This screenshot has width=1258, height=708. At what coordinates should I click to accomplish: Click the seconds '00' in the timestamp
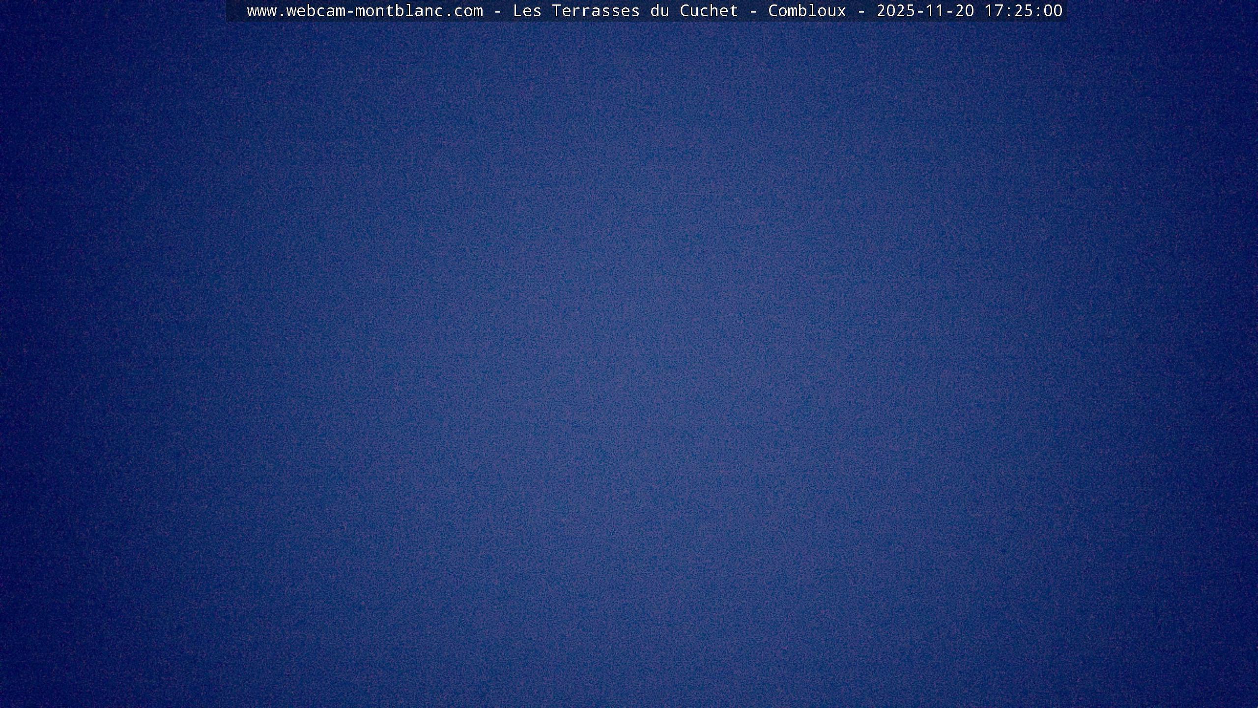click(x=1053, y=11)
